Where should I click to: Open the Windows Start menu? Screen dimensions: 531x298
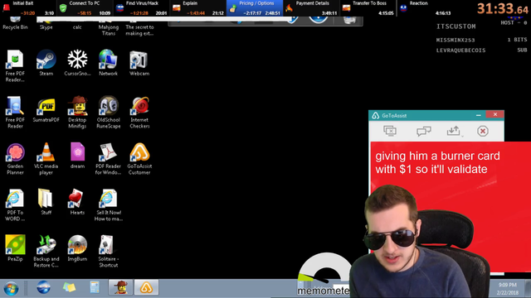tap(11, 288)
